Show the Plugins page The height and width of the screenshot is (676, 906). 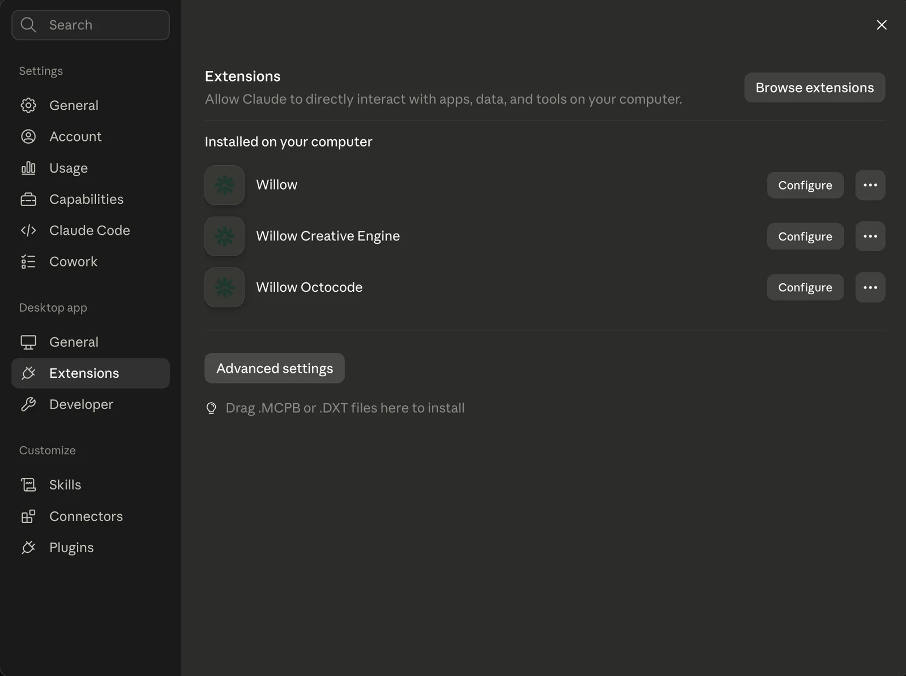coord(91,548)
